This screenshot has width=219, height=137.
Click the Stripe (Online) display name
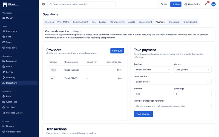click(71, 70)
